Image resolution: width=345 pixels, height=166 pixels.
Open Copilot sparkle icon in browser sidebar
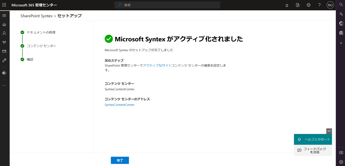tap(341, 14)
